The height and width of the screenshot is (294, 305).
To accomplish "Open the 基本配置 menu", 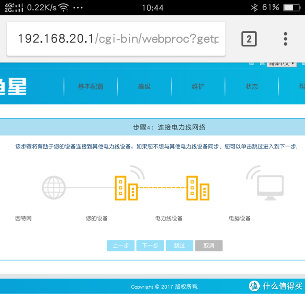I will pyautogui.click(x=91, y=86).
